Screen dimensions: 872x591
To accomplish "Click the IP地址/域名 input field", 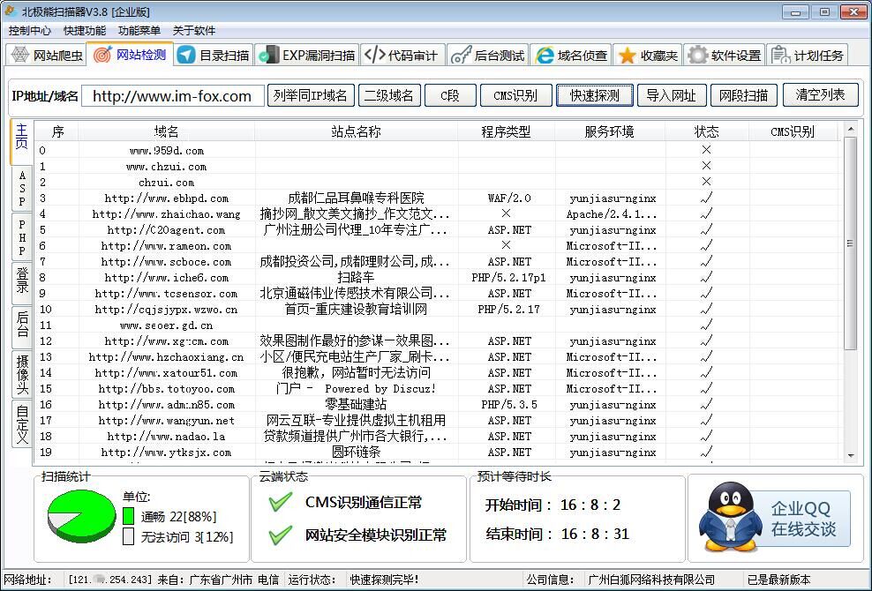I will pyautogui.click(x=172, y=95).
